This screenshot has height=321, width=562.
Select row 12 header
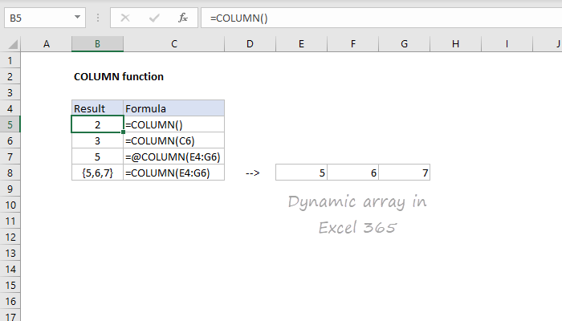[10, 237]
